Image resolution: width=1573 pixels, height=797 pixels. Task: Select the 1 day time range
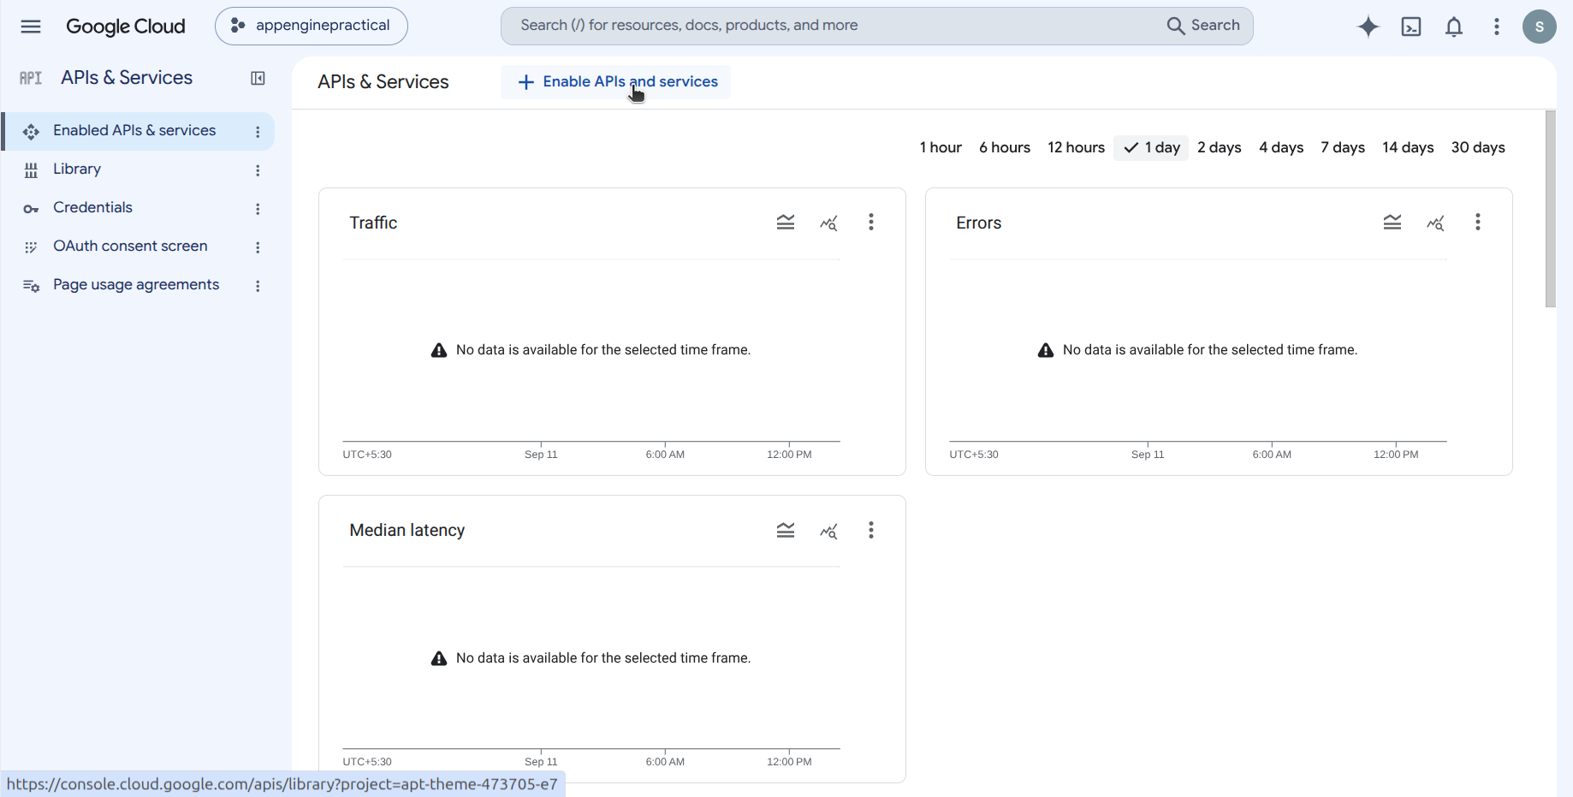(x=1151, y=147)
